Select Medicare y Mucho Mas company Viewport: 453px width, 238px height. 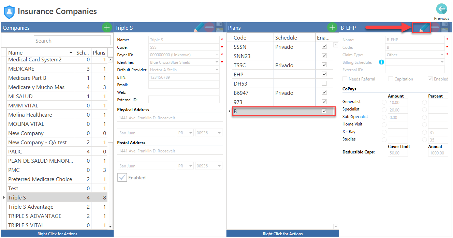coord(57,87)
